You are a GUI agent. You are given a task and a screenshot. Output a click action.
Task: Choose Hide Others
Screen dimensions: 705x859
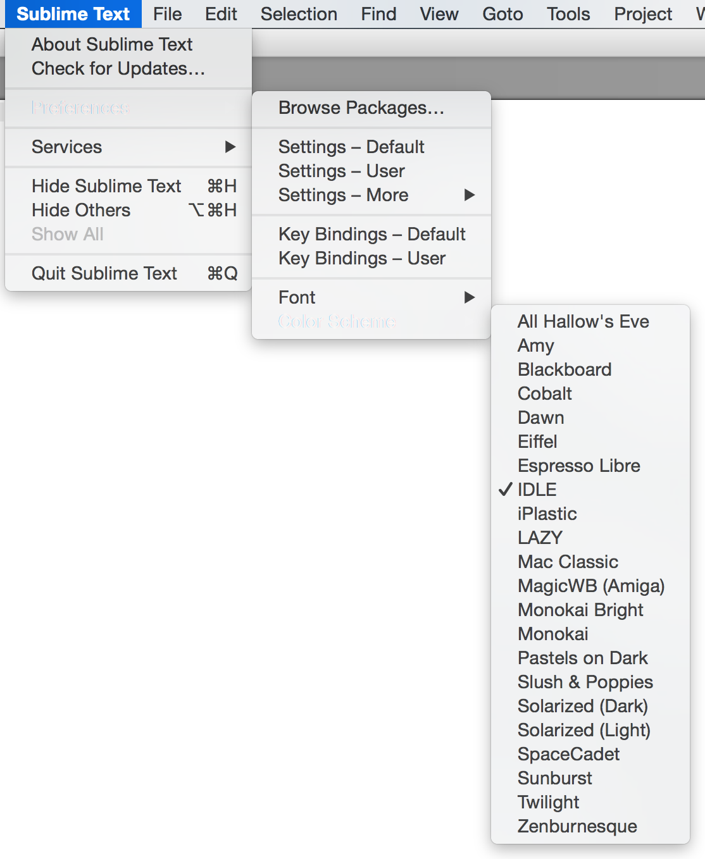point(81,210)
